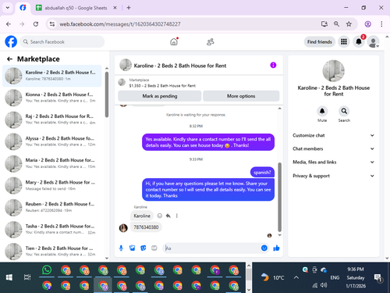Open the Tasha conversation
This screenshot has width=390, height=293.
pyautogui.click(x=52, y=230)
